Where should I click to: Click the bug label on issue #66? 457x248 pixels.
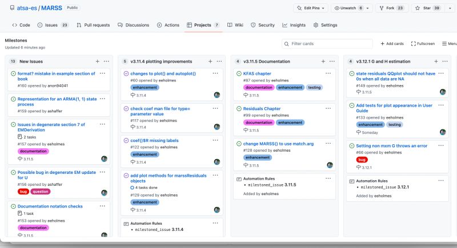(362, 160)
